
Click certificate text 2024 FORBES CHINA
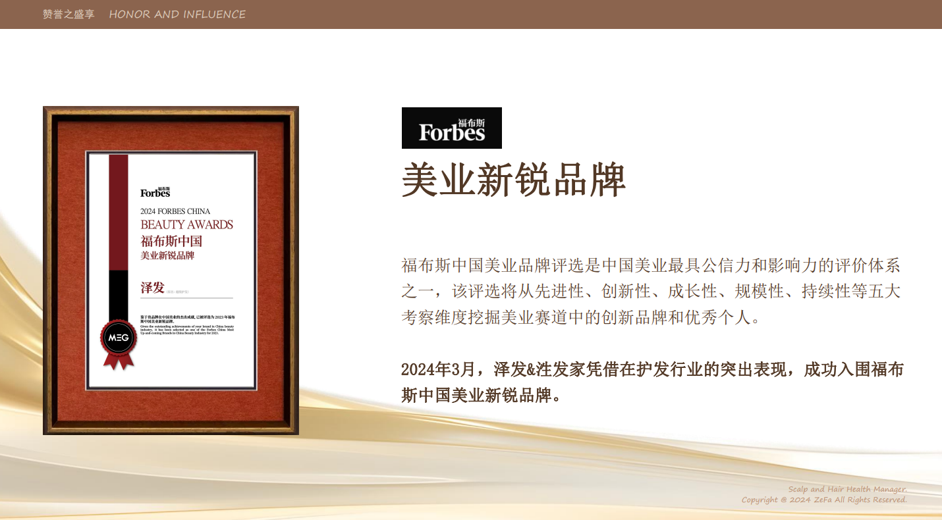(175, 211)
